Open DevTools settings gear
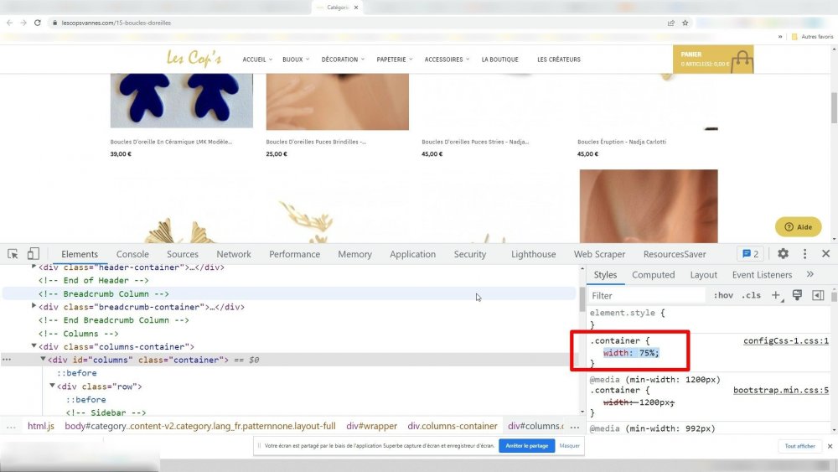 pos(783,254)
